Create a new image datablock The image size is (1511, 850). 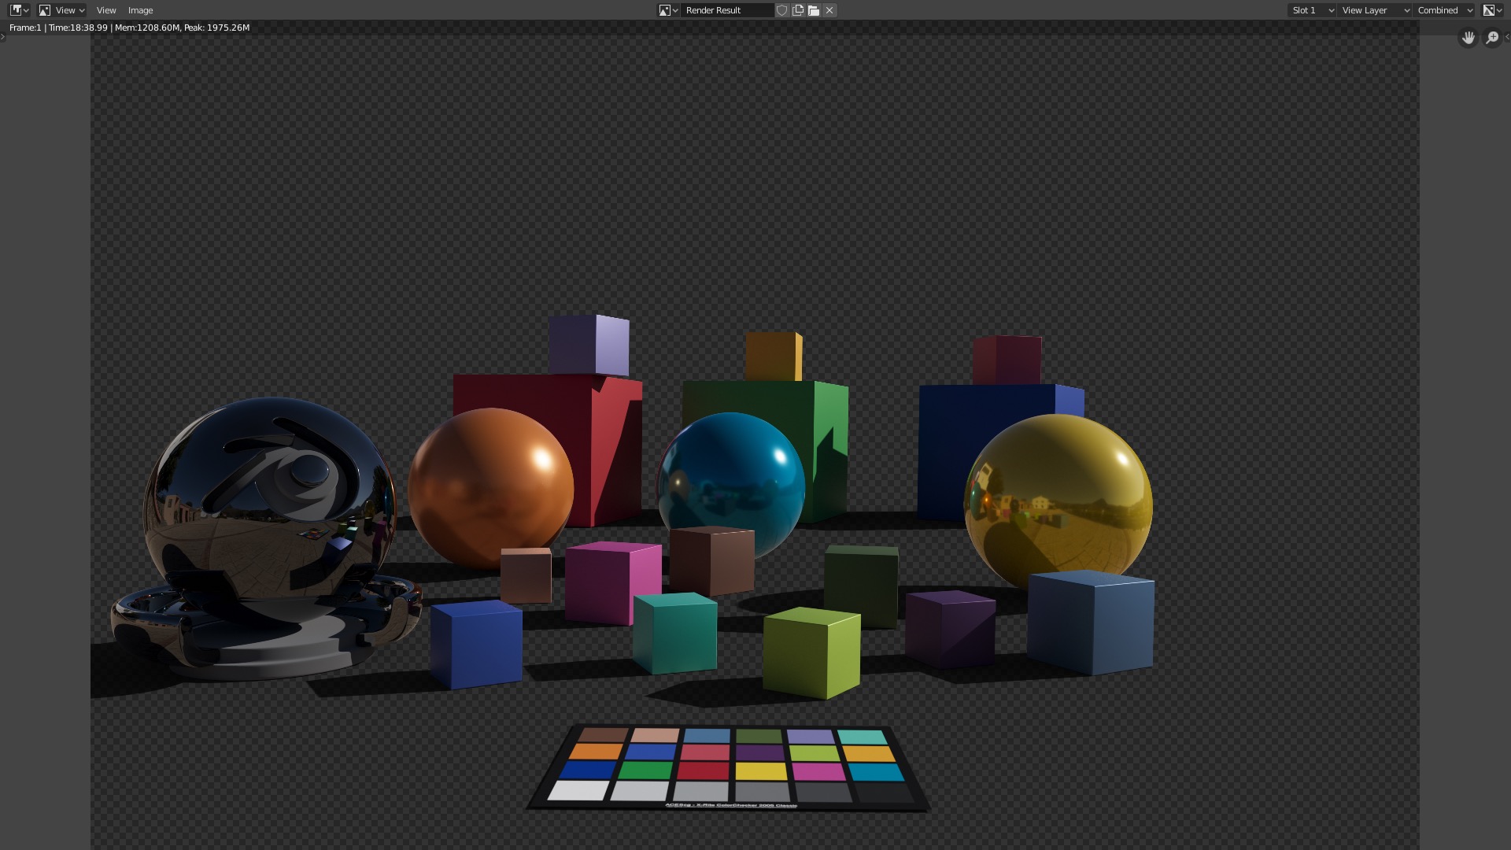click(797, 10)
